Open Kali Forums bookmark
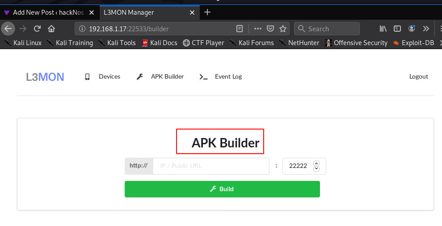The image size is (442, 226). pos(252,43)
